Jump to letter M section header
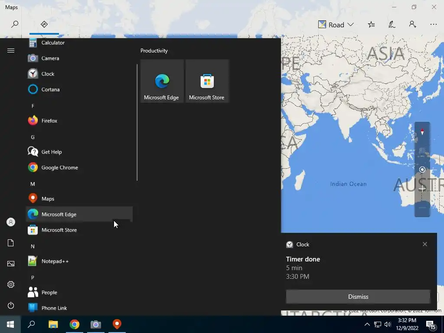Image resolution: width=444 pixels, height=333 pixels. [x=33, y=184]
